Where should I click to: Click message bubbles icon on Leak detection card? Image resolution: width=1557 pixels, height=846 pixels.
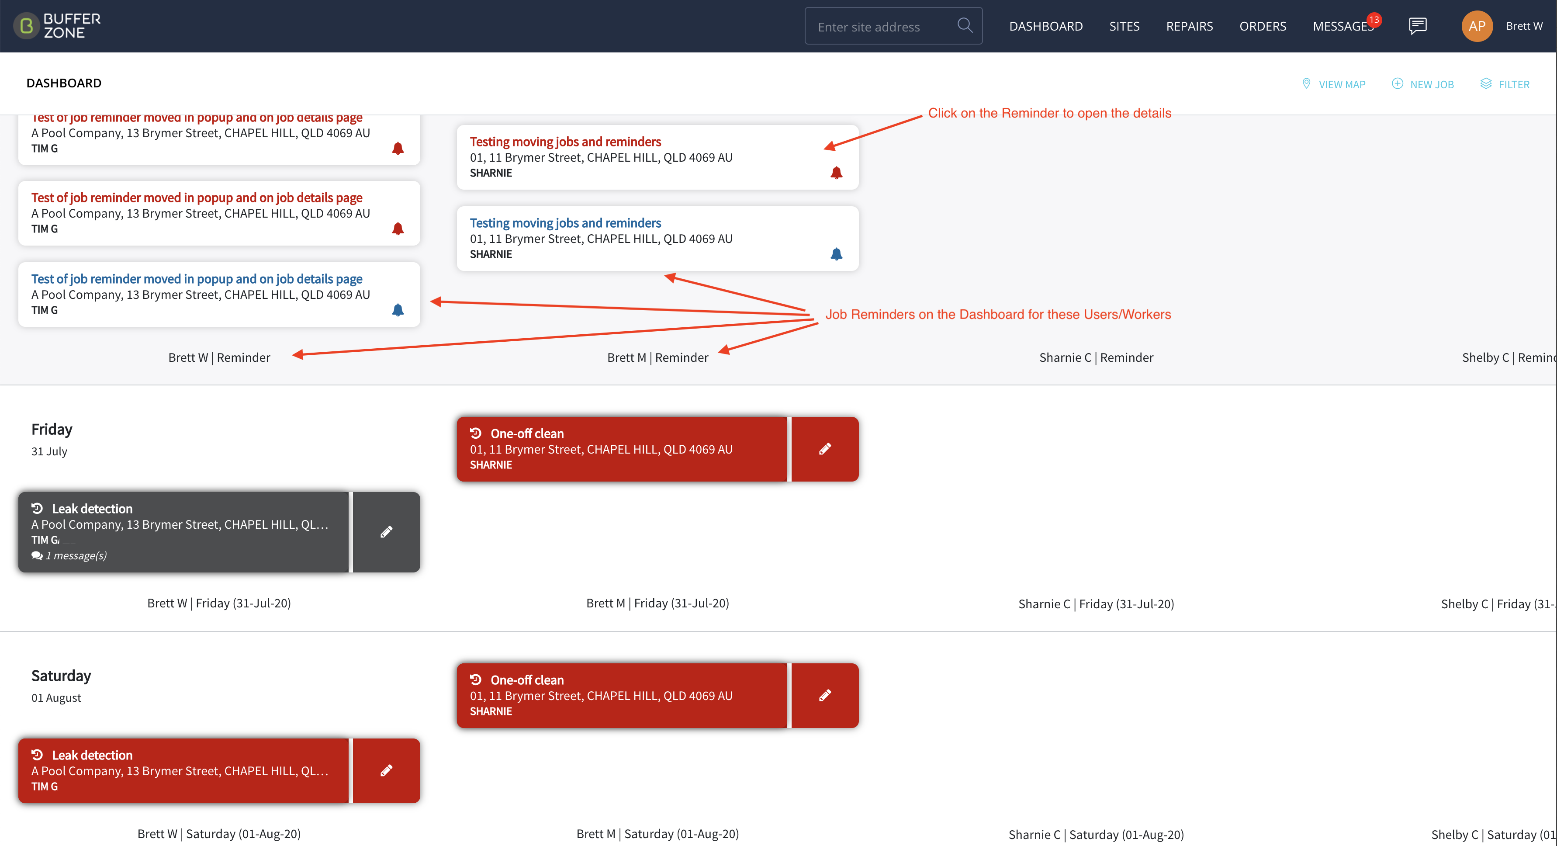37,555
